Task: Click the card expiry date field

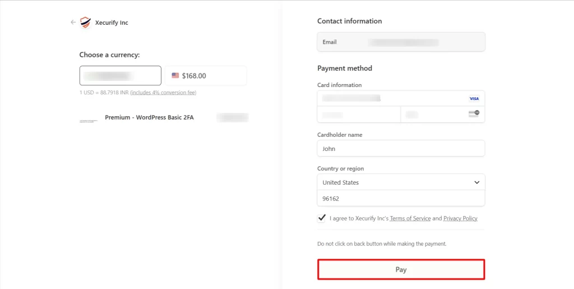Action: (359, 114)
